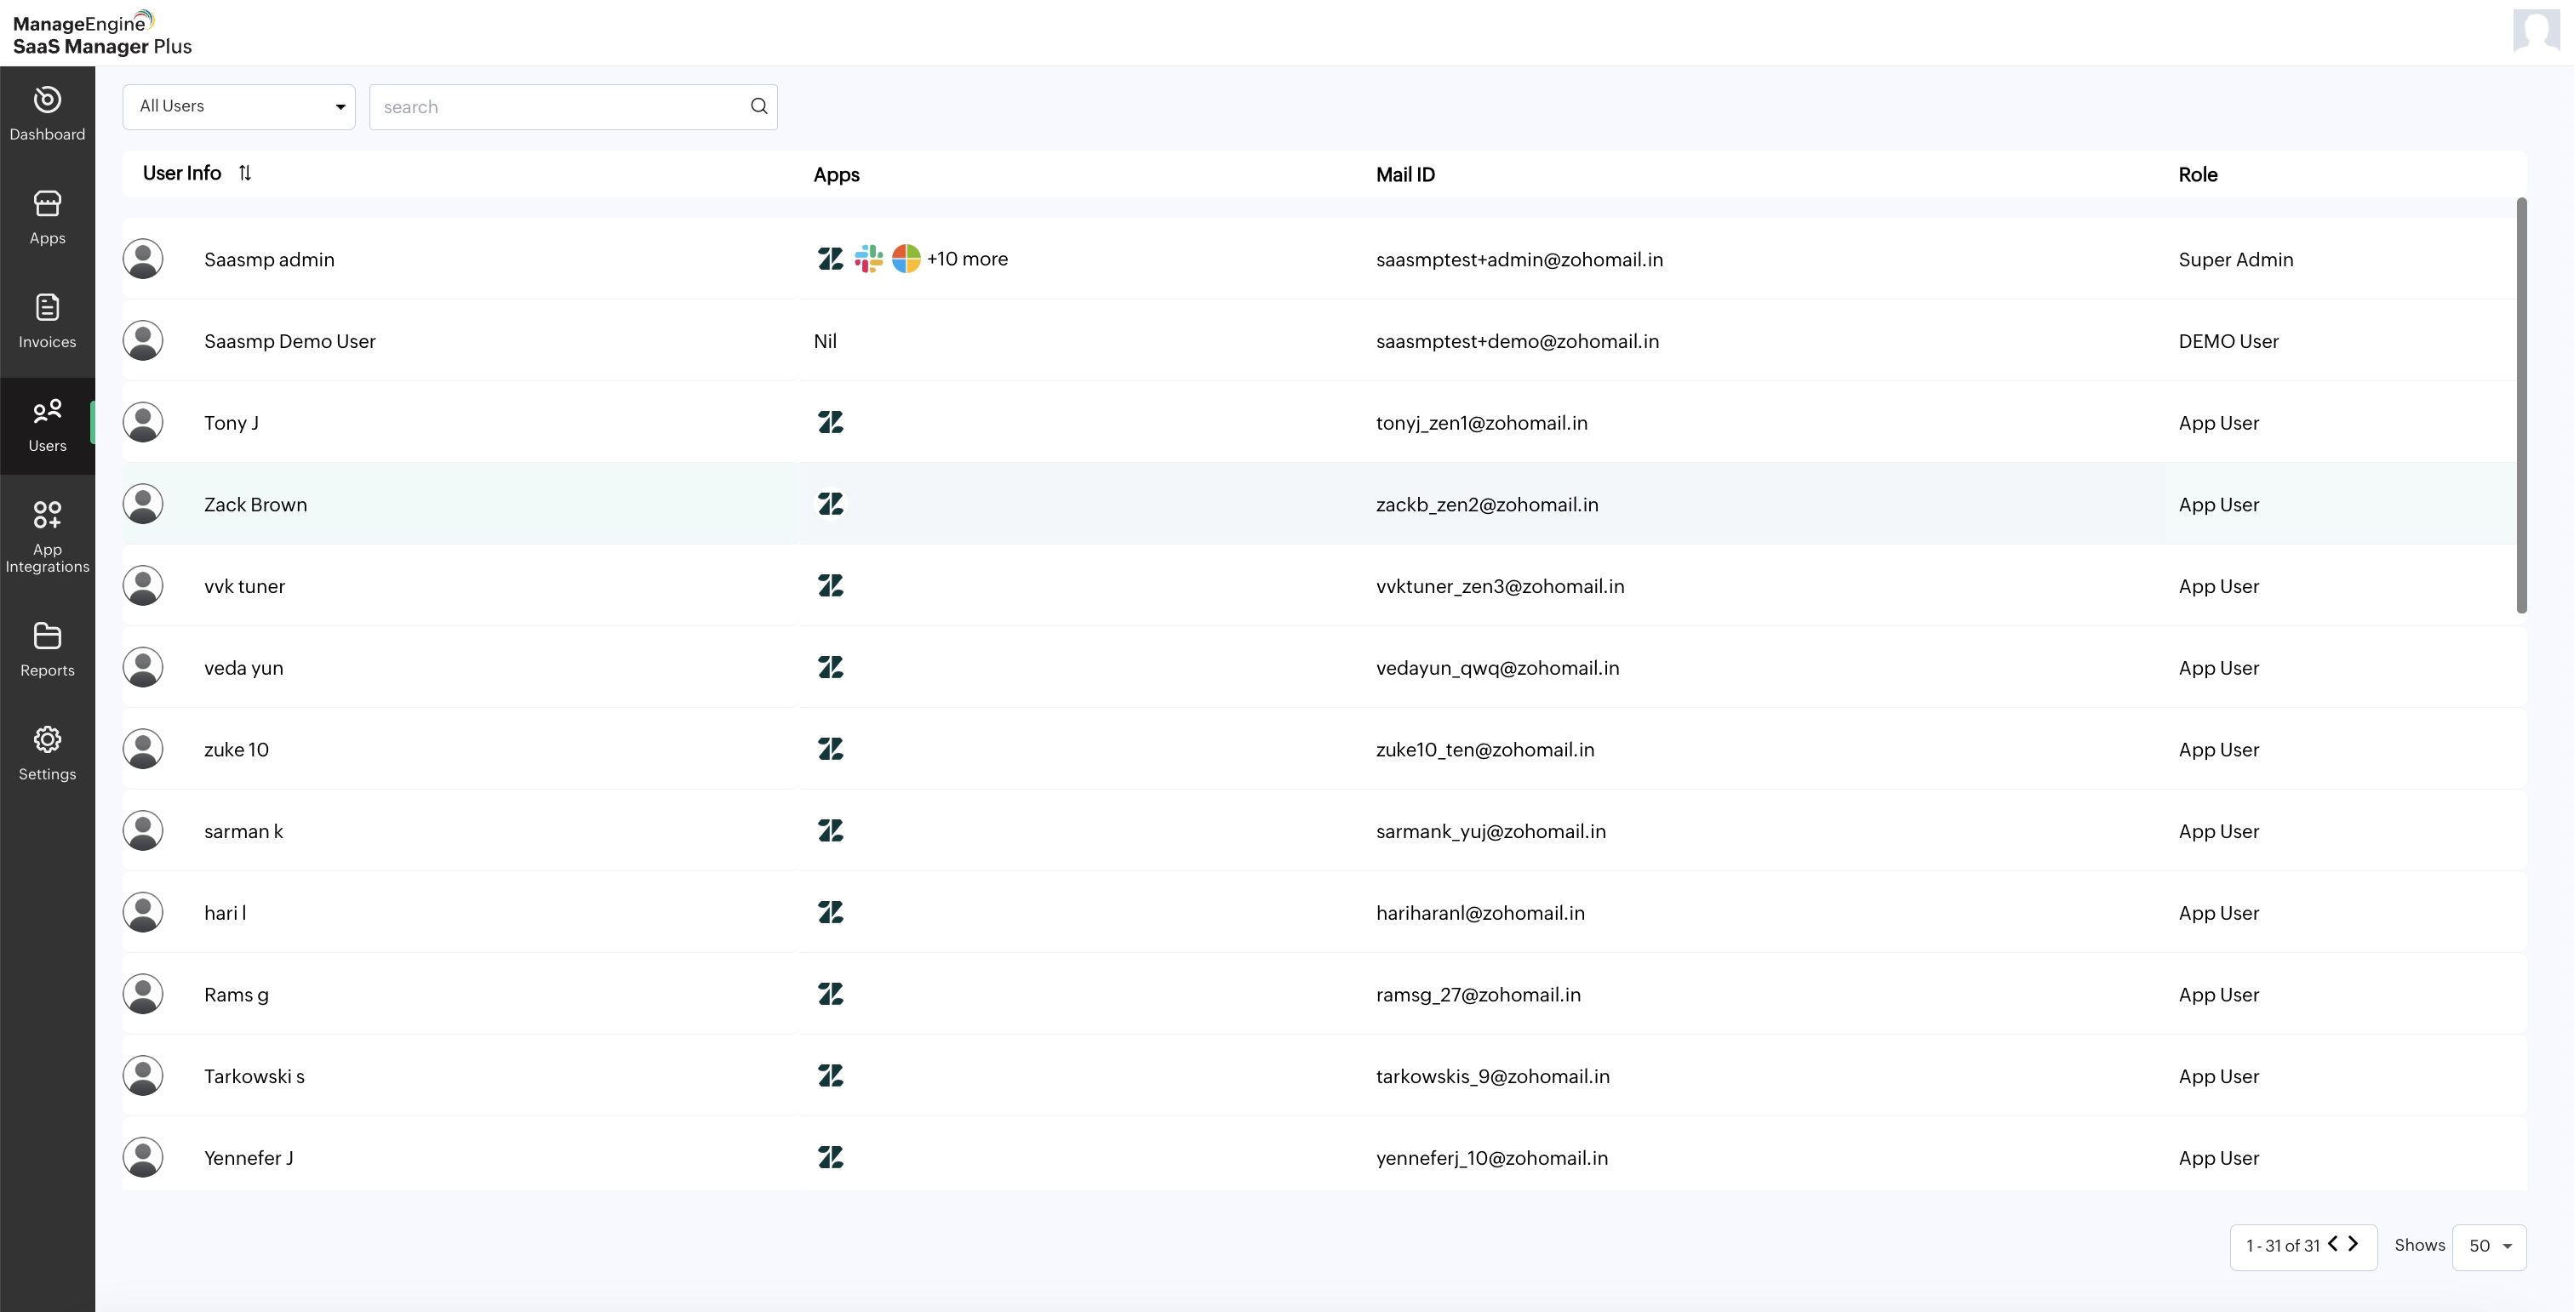2574x1312 pixels.
Task: Click the Mail ID column header
Action: 1405,174
